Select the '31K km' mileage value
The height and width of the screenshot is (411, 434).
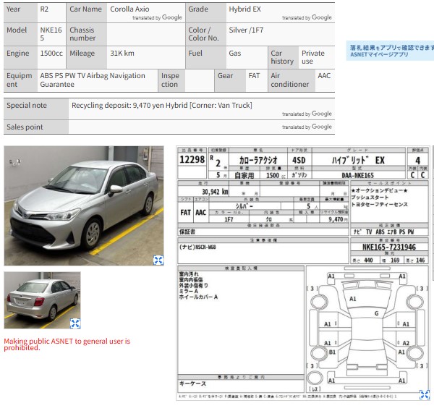[x=122, y=53]
